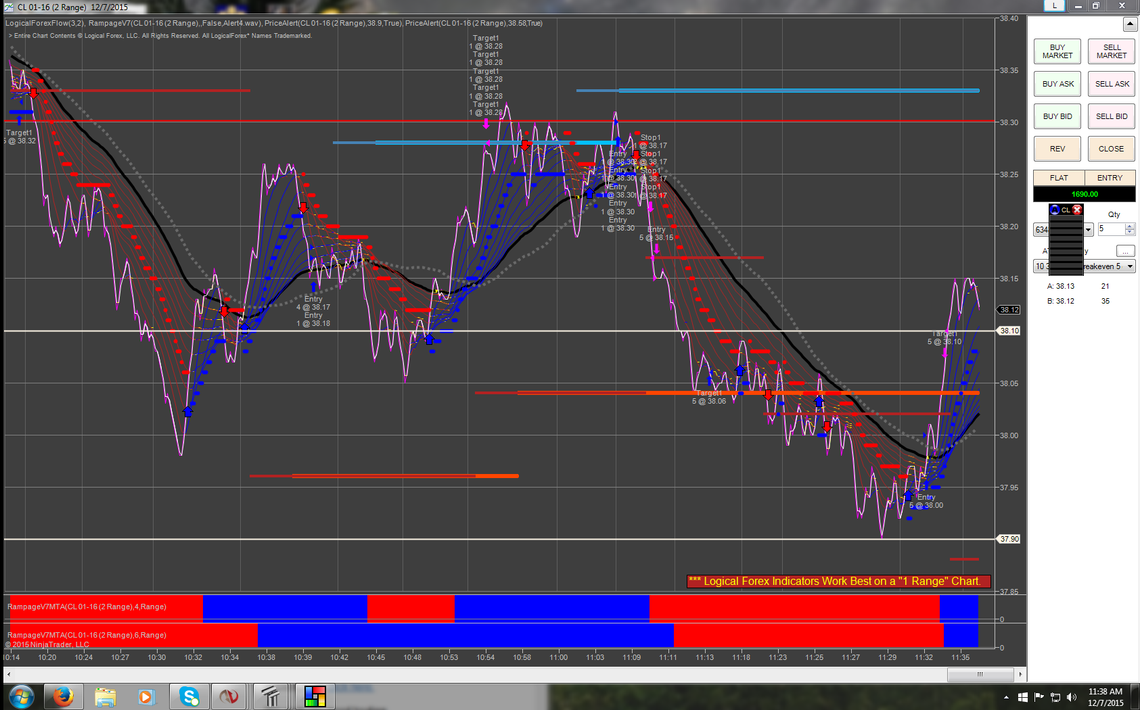Reverse position with the REV button
Screen dimensions: 1140x710
tap(1057, 149)
